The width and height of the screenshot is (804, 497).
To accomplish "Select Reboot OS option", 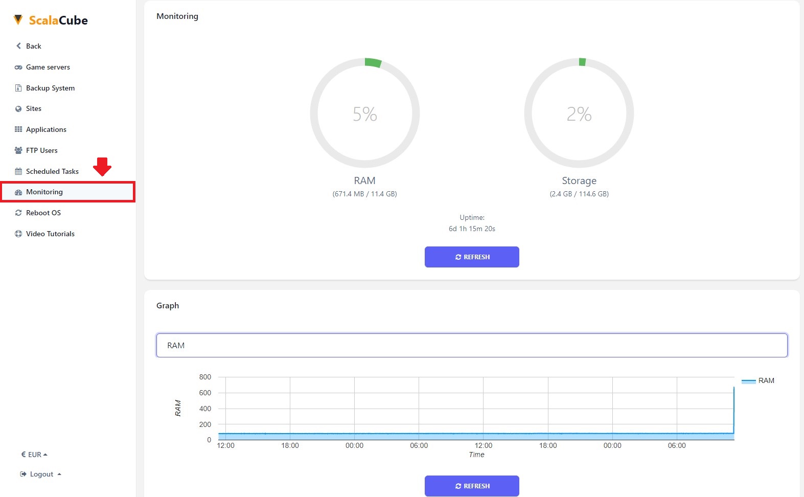I will 43,213.
